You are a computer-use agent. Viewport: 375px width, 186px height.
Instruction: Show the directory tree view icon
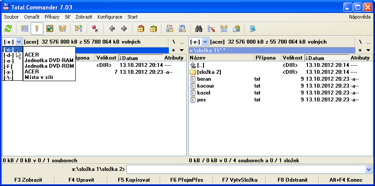[62, 29]
